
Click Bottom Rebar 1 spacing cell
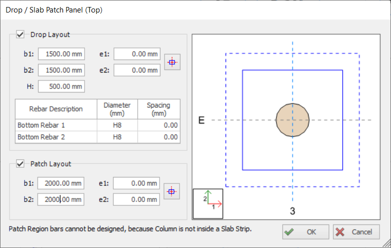(159, 125)
